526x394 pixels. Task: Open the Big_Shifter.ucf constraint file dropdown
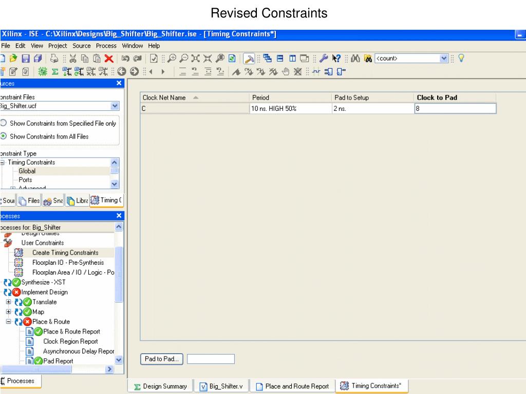pyautogui.click(x=115, y=106)
